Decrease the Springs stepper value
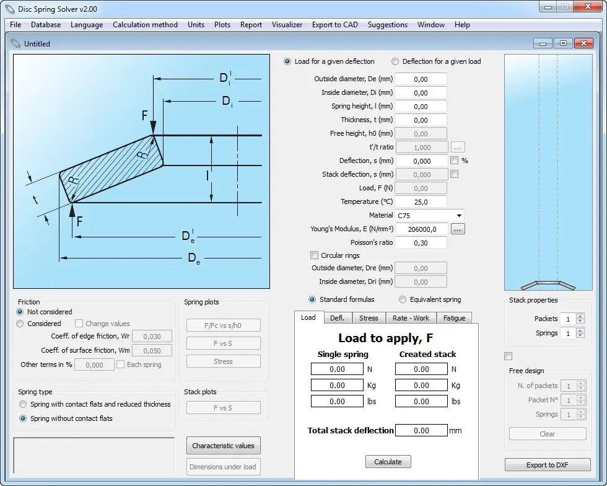 [x=580, y=336]
